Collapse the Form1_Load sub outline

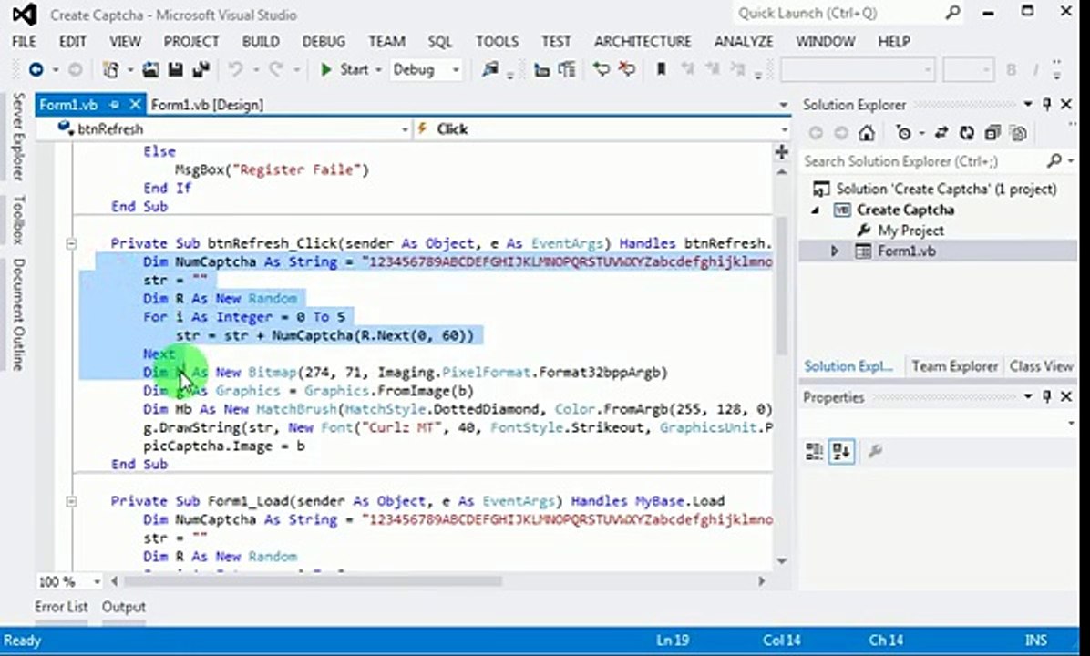pos(71,501)
